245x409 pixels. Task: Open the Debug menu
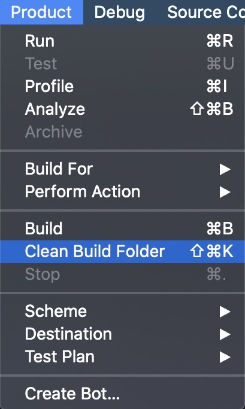pyautogui.click(x=120, y=12)
